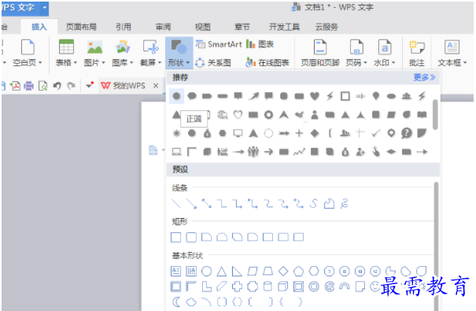This screenshot has height=311, width=476.
Task: Open the quick toolbar customize dropdown arrow
Action: coord(89,86)
